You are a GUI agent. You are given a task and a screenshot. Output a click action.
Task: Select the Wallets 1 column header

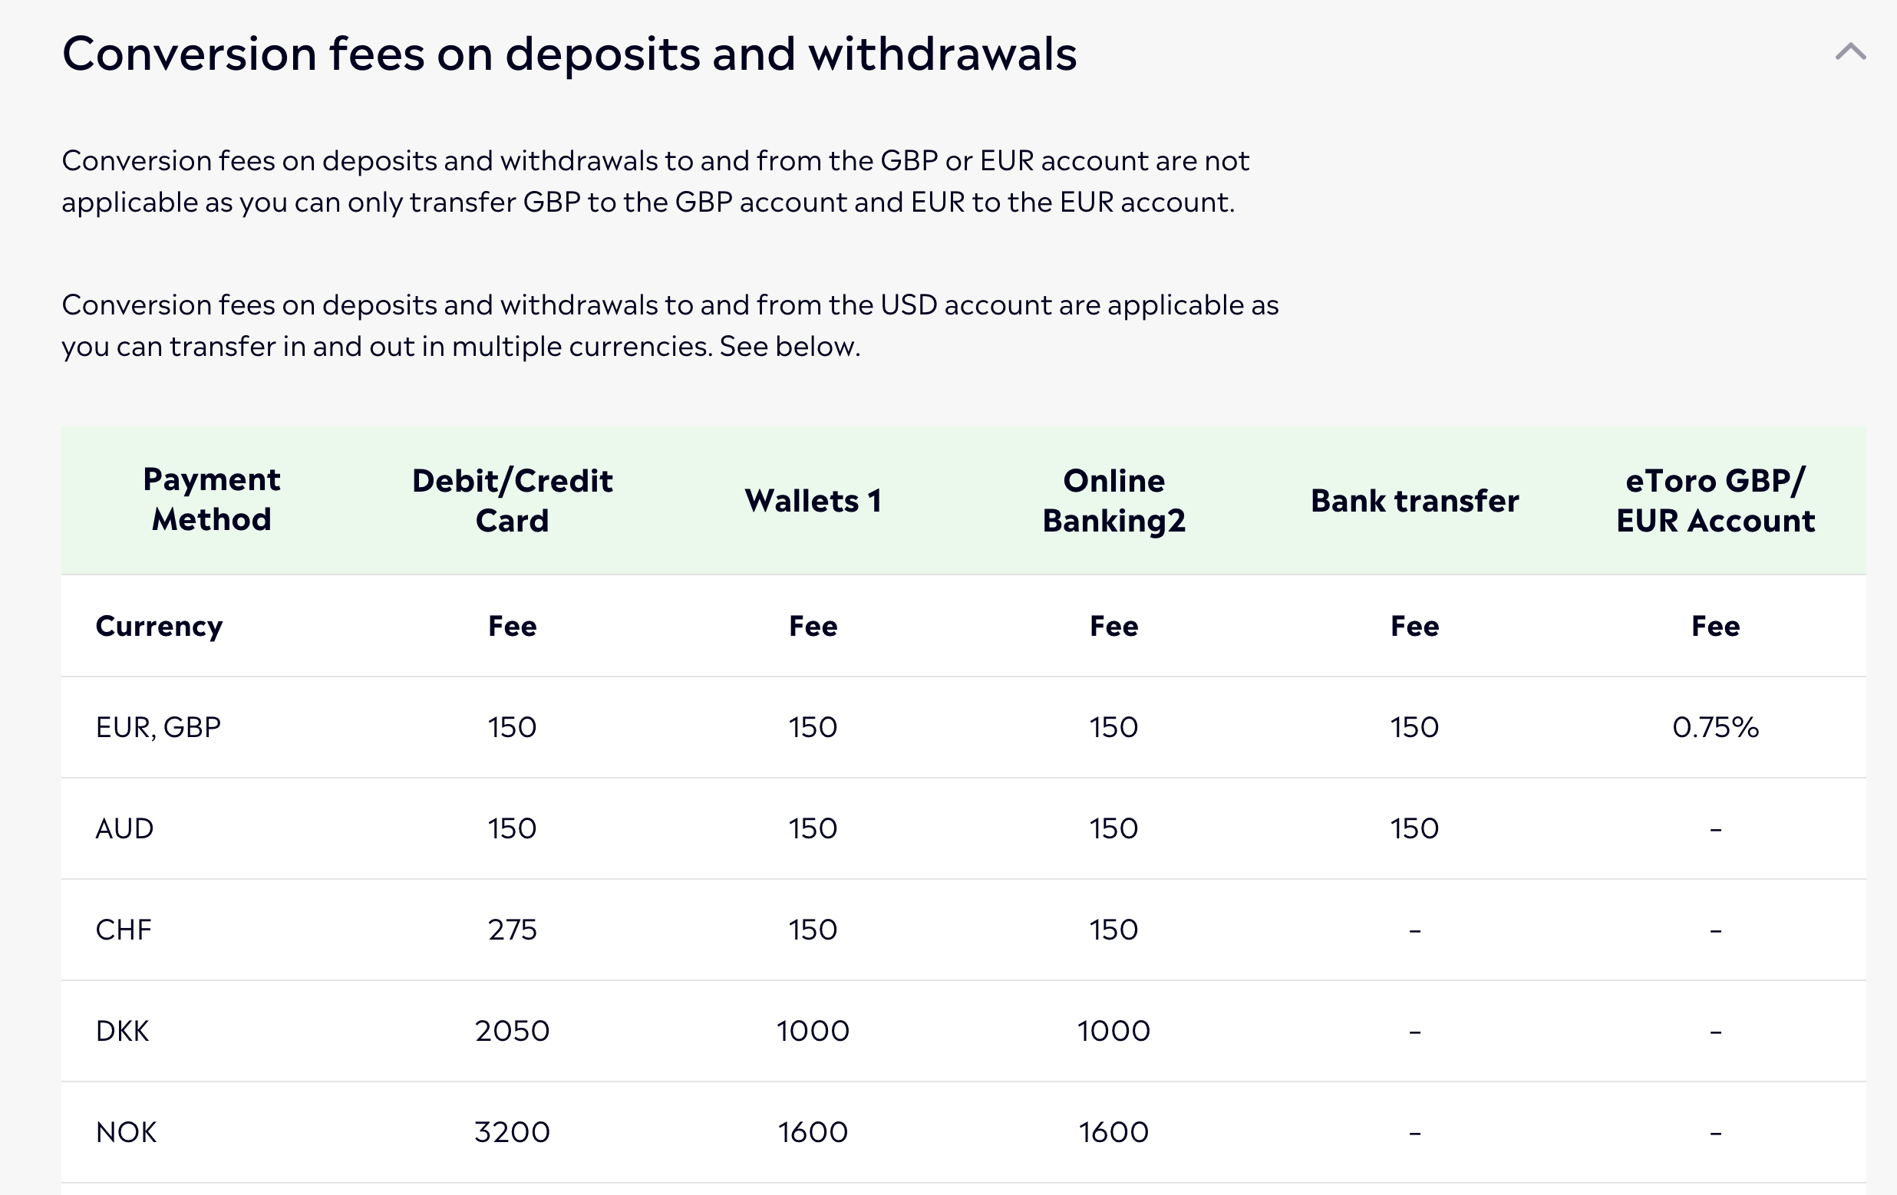pyautogui.click(x=813, y=501)
